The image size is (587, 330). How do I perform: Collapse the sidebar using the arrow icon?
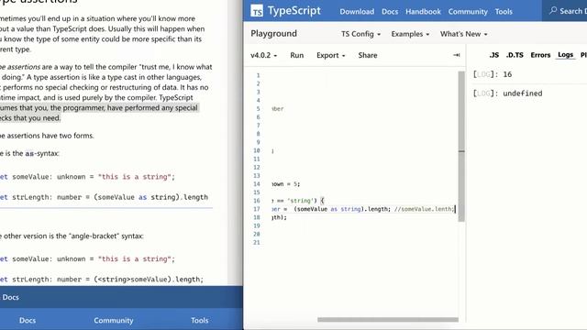coord(457,55)
